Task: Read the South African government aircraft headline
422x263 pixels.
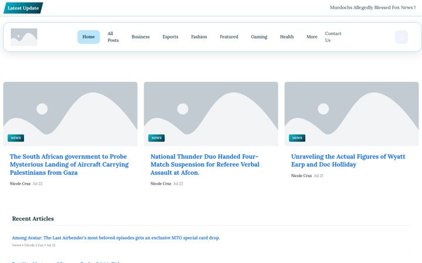Action: 69,164
